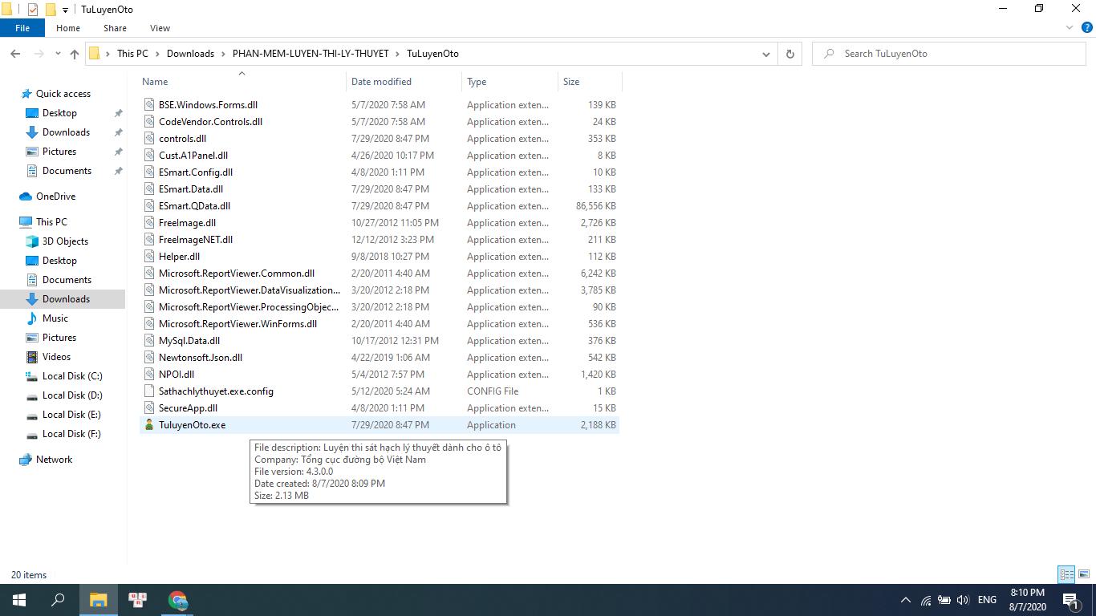1096x616 pixels.
Task: Select NPOI.dll file
Action: (x=177, y=375)
